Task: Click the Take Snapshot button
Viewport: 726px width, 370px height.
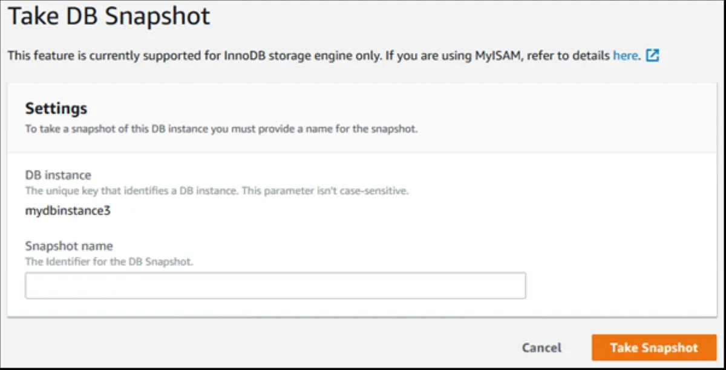Action: click(x=653, y=348)
